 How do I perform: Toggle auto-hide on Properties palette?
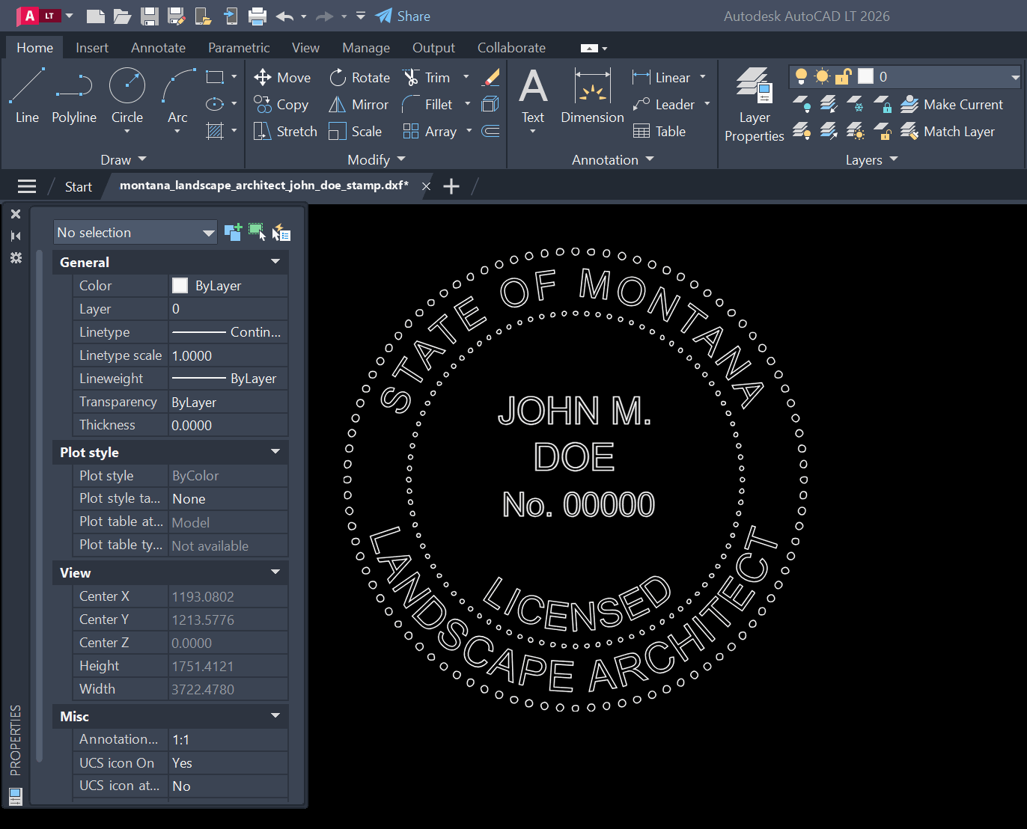coord(15,236)
